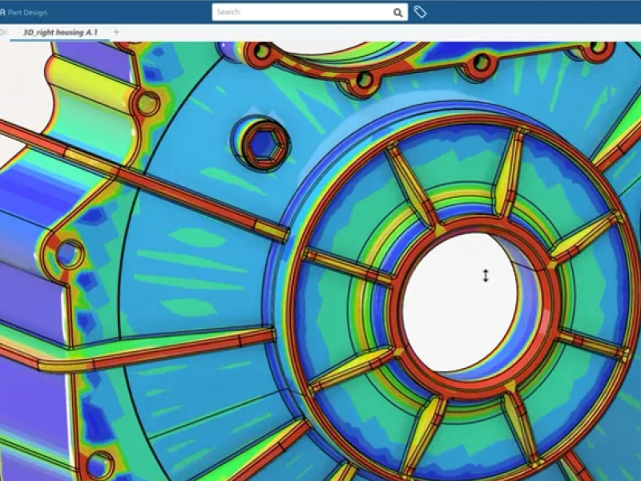Image resolution: width=641 pixels, height=481 pixels.
Task: Open the blue tag icon beside search
Action: (420, 12)
